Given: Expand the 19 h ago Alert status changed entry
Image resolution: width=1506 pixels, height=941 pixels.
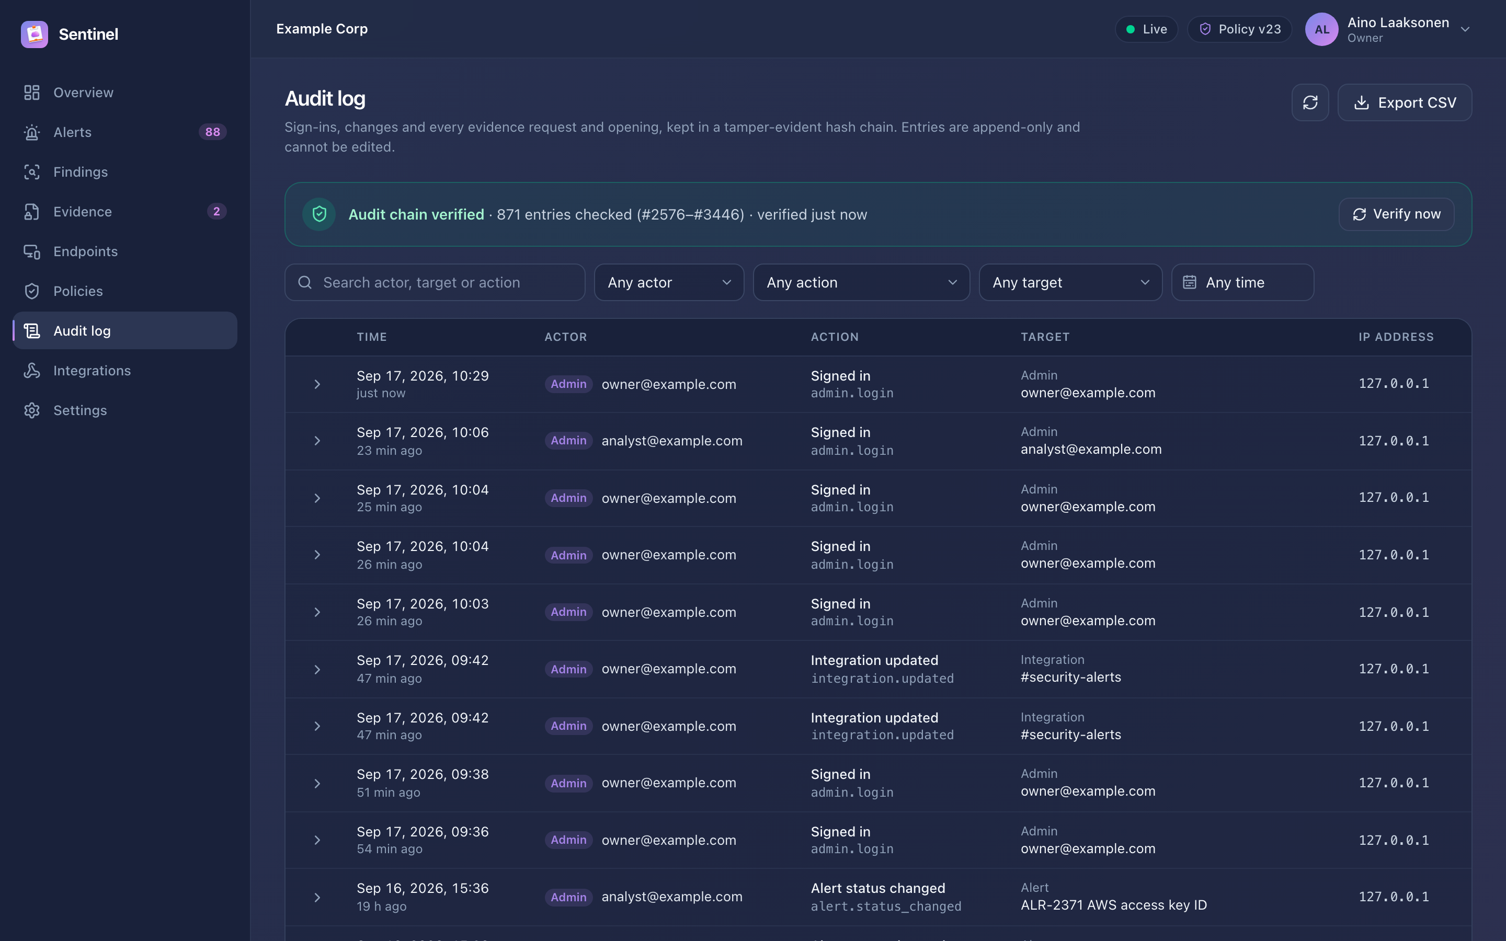Looking at the screenshot, I should tap(317, 898).
